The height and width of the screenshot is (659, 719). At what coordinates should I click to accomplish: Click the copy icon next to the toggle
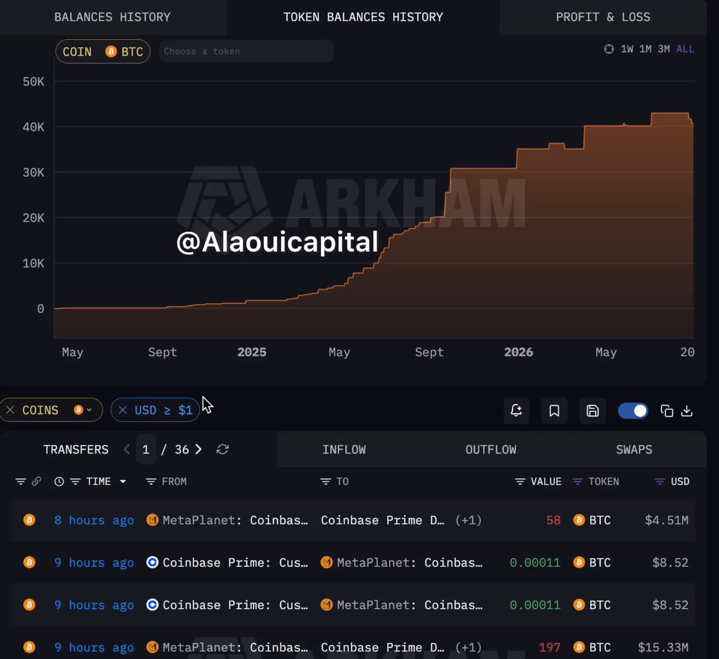667,411
